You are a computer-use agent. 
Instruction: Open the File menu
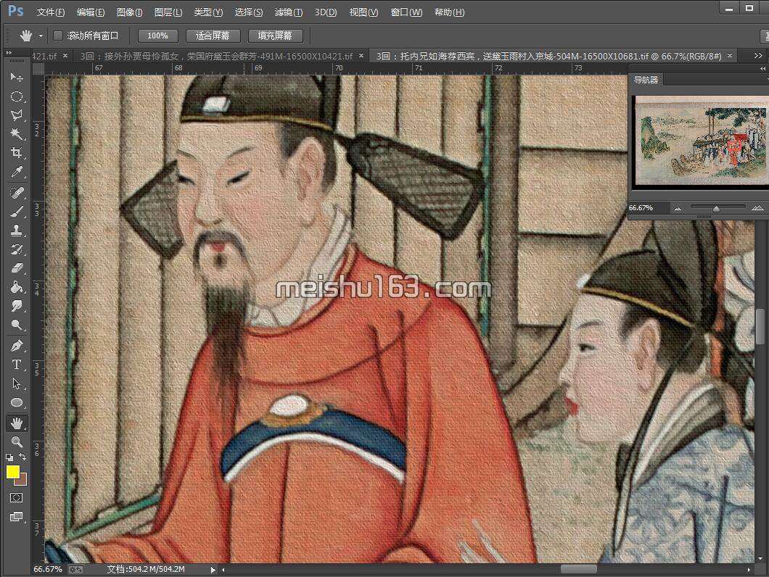tap(51, 12)
